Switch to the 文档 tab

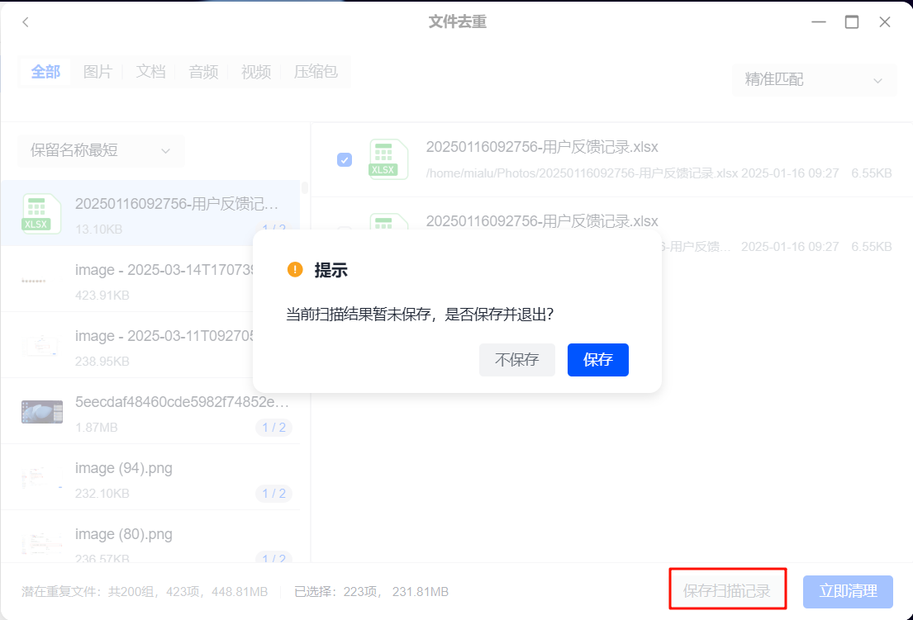150,72
